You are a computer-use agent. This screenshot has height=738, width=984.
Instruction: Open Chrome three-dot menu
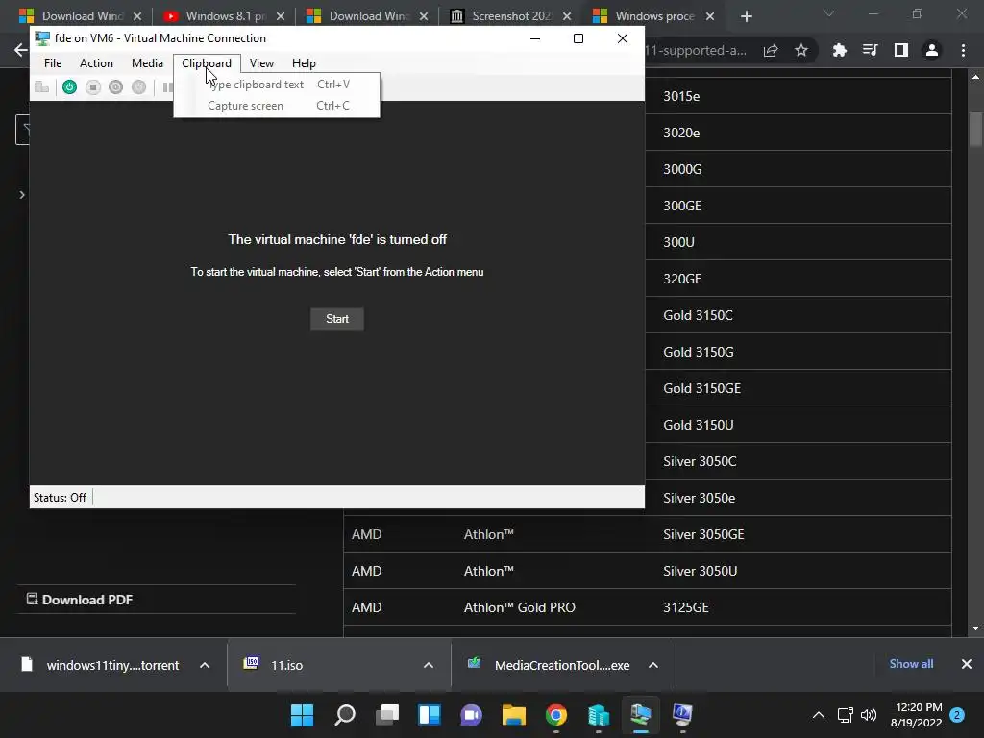(963, 50)
